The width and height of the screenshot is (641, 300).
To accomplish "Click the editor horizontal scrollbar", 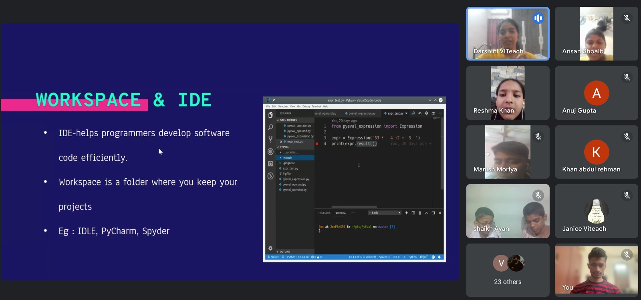I will click(354, 207).
